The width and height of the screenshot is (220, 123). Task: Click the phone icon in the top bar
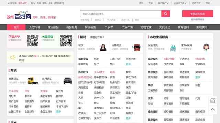pos(9,3)
